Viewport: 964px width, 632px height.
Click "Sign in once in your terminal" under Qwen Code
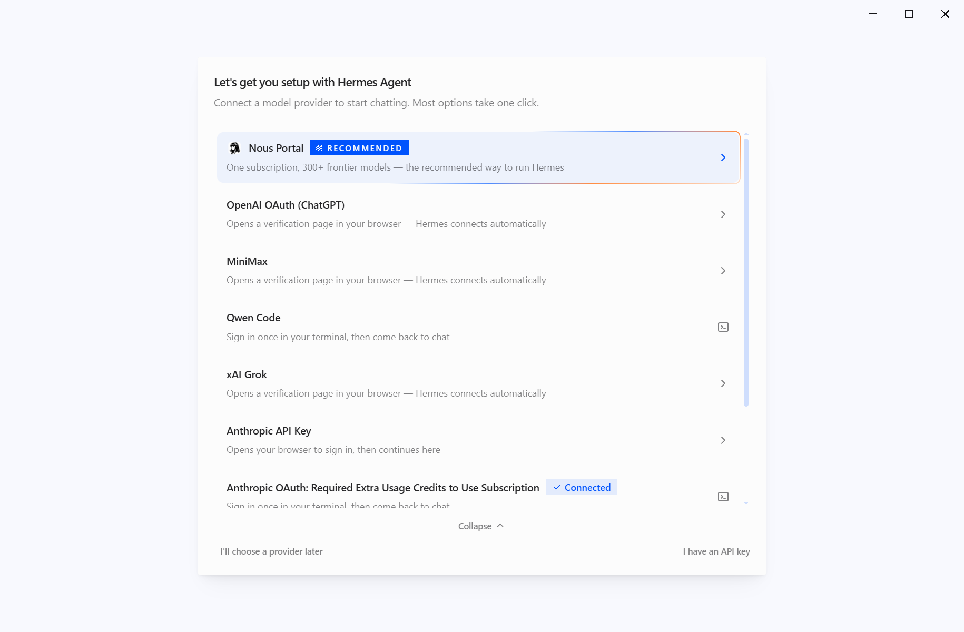coord(338,337)
